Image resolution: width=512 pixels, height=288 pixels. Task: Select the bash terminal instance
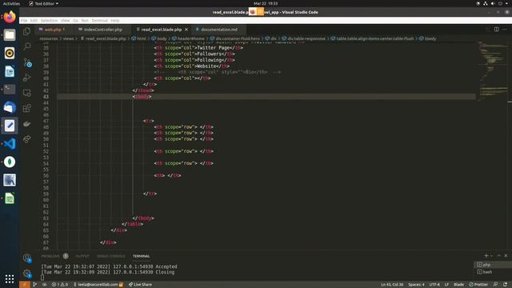tap(493, 272)
